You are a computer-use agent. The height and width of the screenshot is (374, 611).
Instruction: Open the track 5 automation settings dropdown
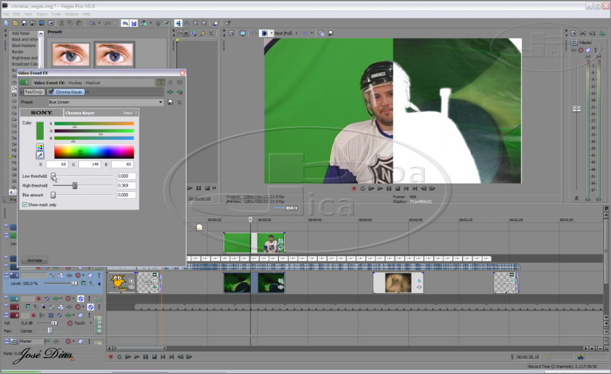pyautogui.click(x=83, y=275)
